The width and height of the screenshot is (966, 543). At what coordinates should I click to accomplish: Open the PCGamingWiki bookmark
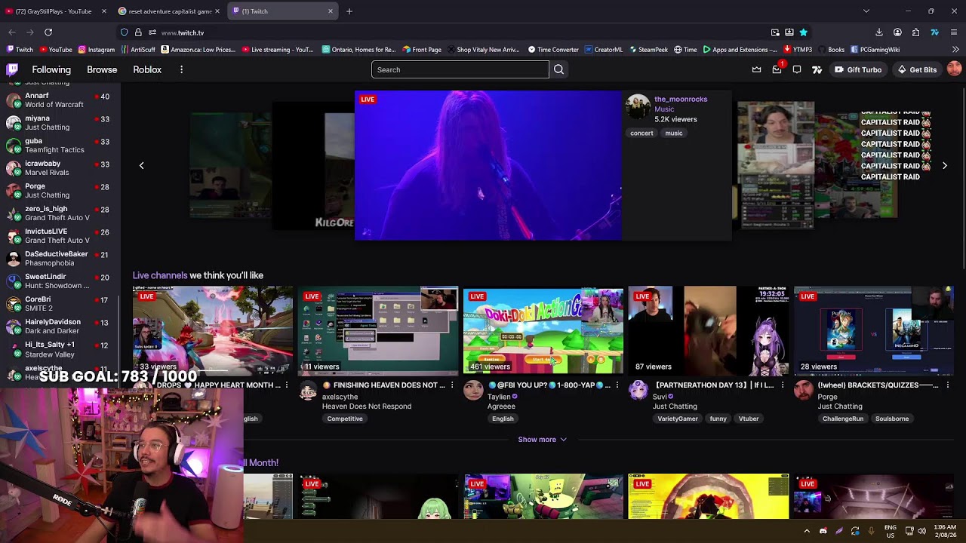click(x=875, y=50)
